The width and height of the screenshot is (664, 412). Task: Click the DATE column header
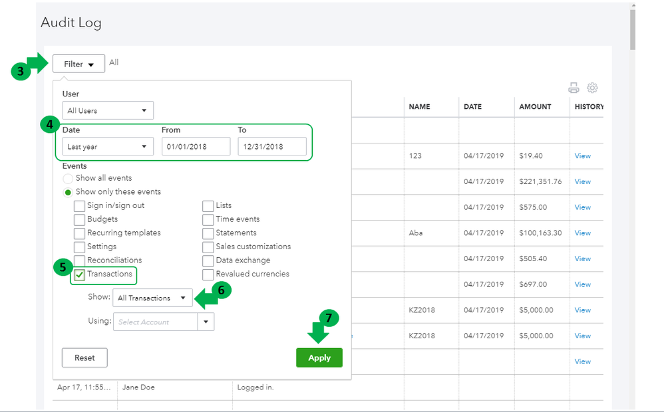[x=472, y=106]
